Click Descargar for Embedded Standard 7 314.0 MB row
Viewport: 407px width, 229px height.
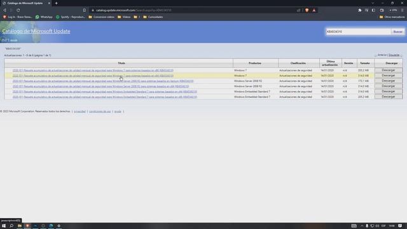point(389,92)
